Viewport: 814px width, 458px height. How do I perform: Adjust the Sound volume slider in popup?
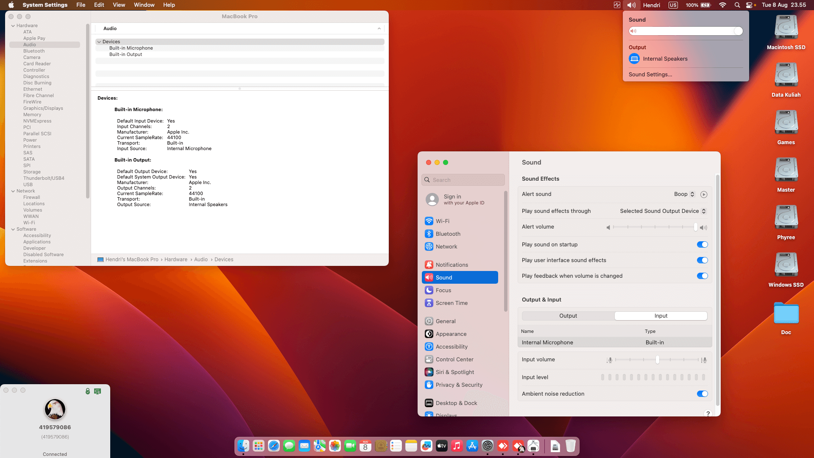pyautogui.click(x=686, y=31)
